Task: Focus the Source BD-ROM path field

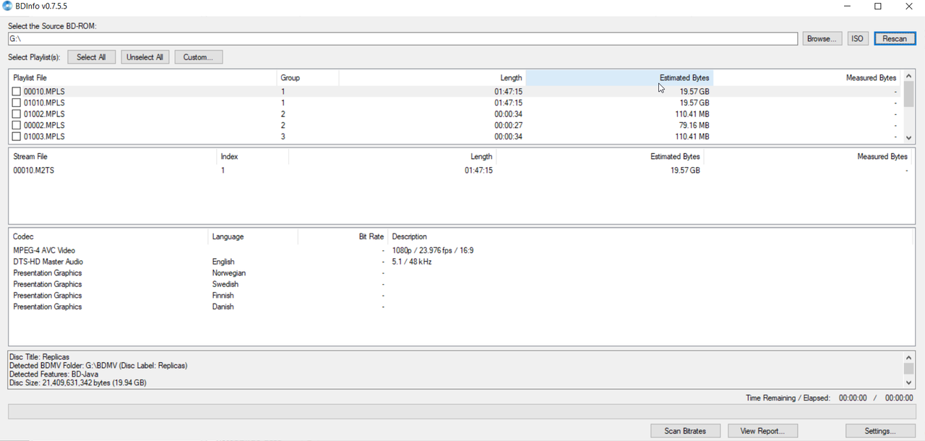Action: coord(403,38)
